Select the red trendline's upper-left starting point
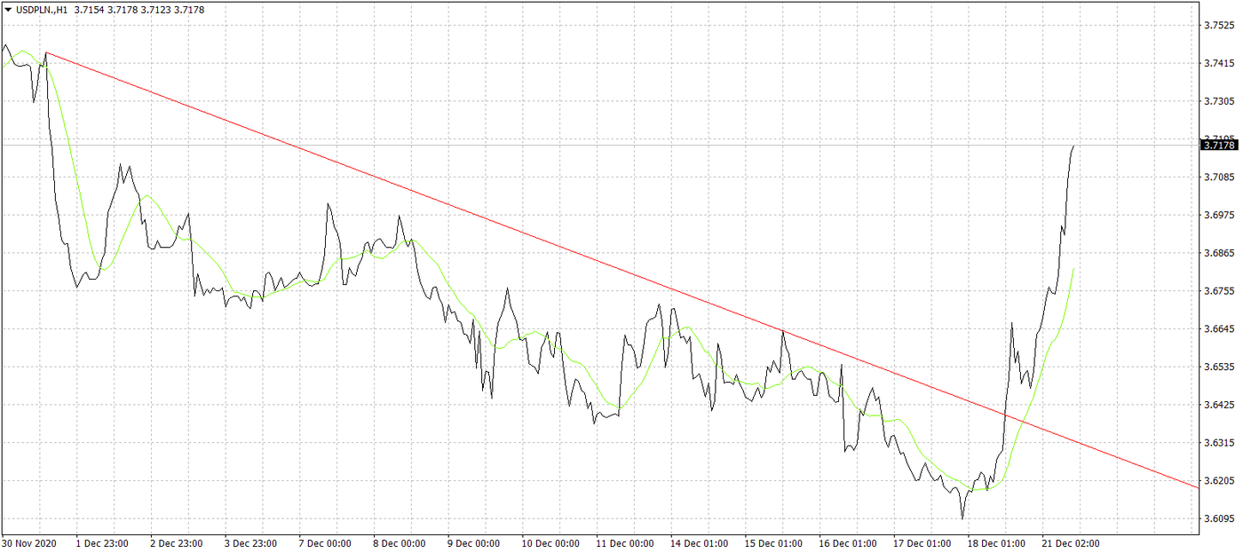Viewport: 1243px width, 553px height. (x=45, y=52)
